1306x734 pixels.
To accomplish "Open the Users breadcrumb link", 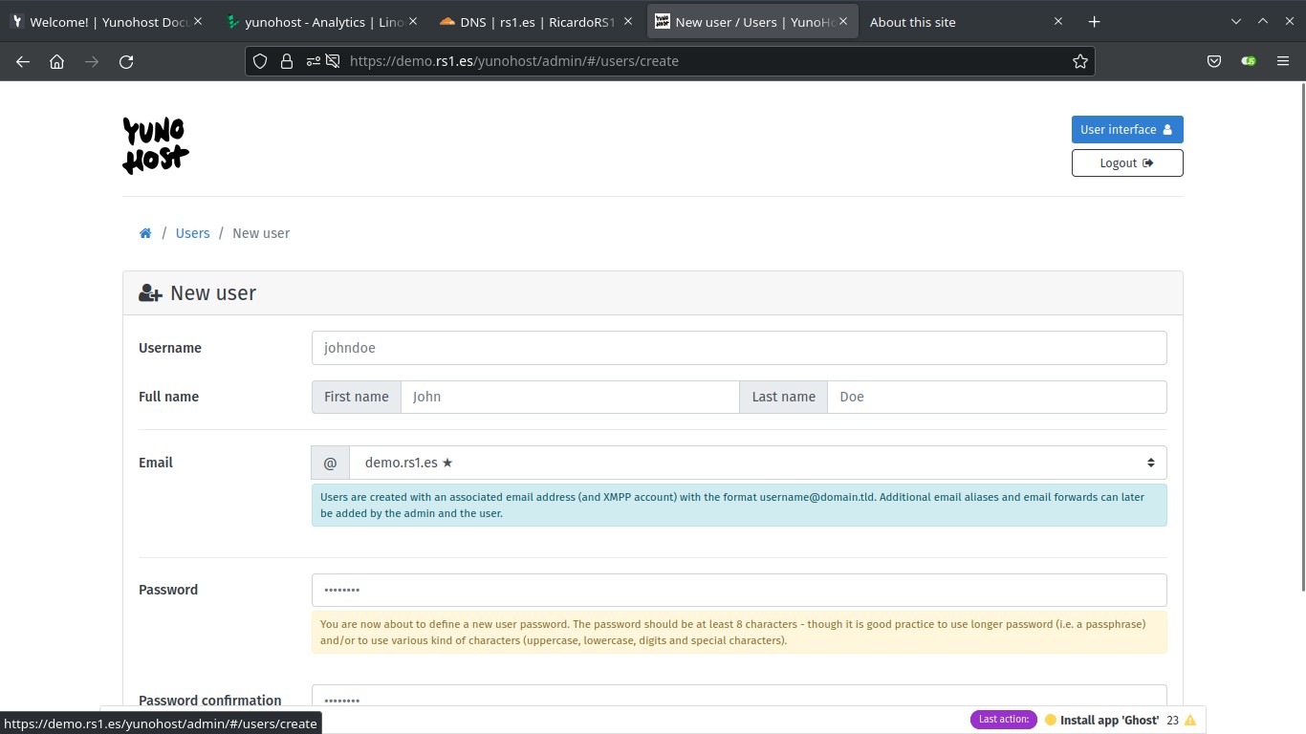I will tap(192, 233).
